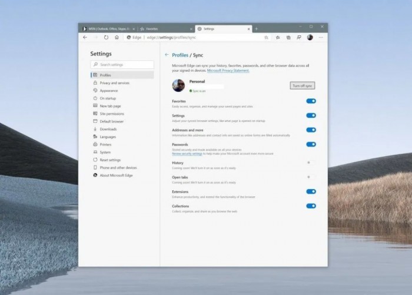Click the Turn off sync button

tap(303, 86)
